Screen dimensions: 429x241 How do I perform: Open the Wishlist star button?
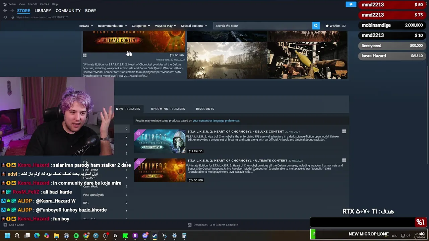pyautogui.click(x=335, y=26)
